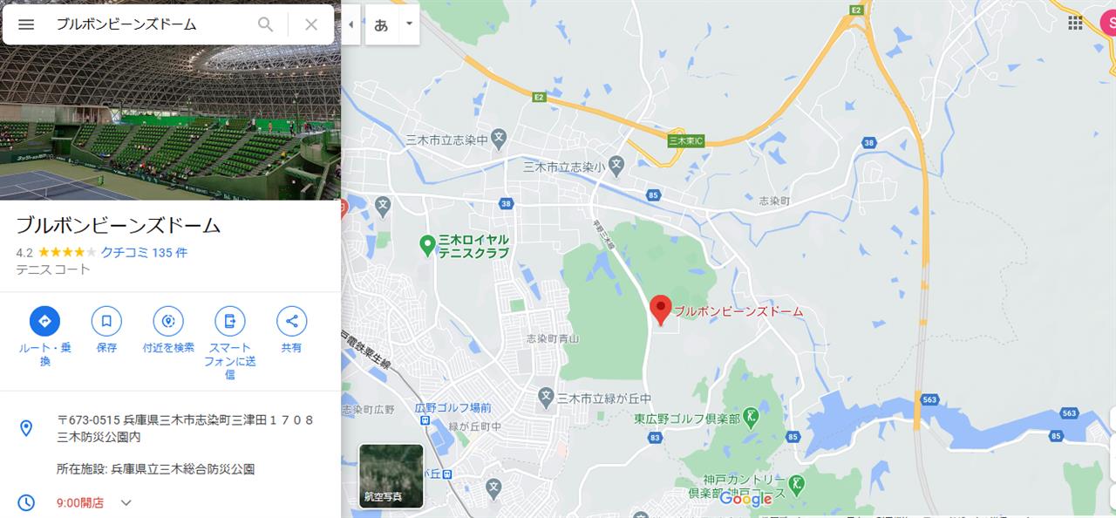Click the red ブルボンビーンズドーム map pin
This screenshot has width=1116, height=518.
(x=661, y=310)
